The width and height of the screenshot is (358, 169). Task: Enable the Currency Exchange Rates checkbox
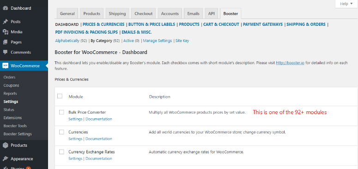tap(61, 151)
